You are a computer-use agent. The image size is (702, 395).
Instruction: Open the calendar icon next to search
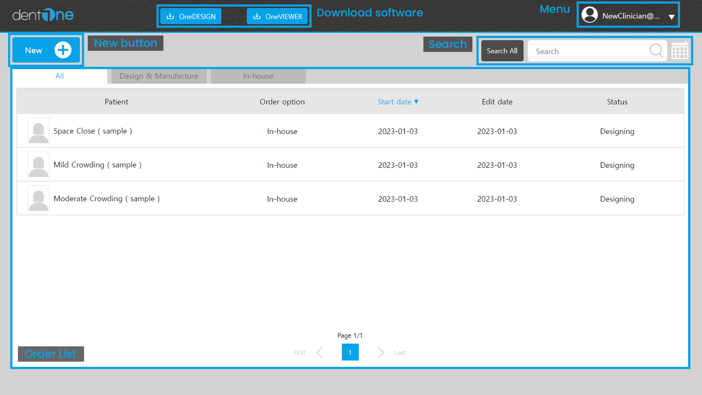click(680, 51)
